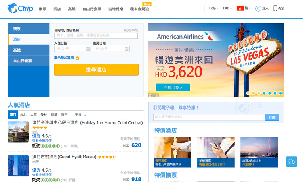
Task: Click the American Airlines logo in banner
Action: 185,36
